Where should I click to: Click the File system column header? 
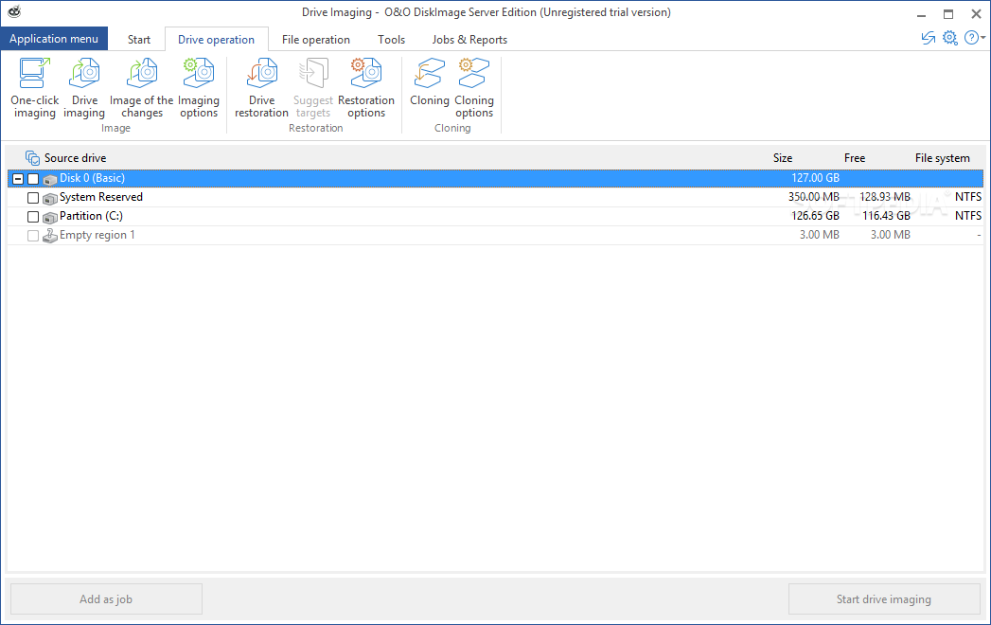[943, 158]
